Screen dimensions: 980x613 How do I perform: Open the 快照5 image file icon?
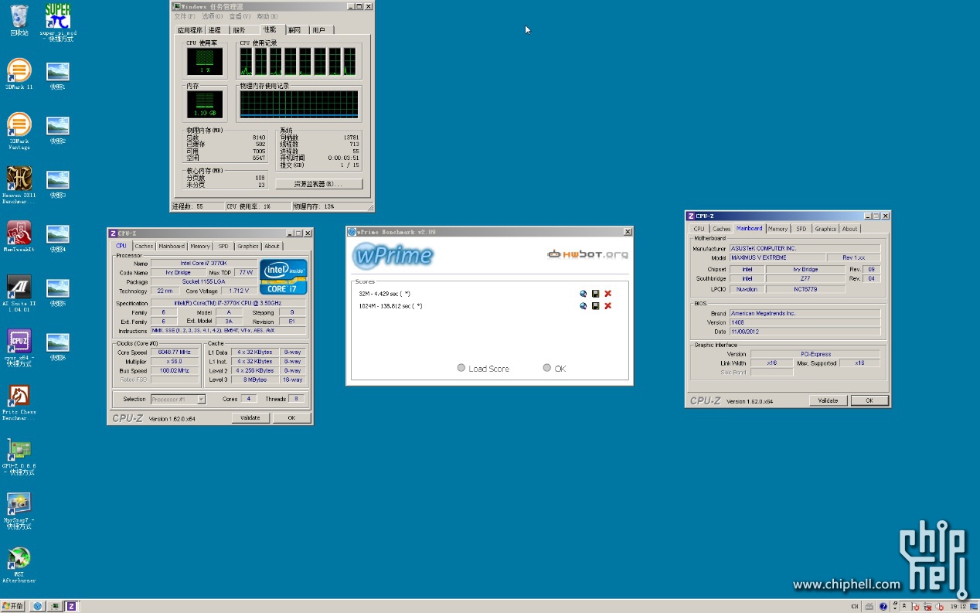58,291
